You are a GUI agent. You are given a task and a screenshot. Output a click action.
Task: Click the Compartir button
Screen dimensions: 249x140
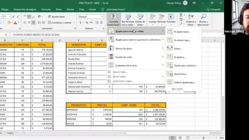(214, 9)
